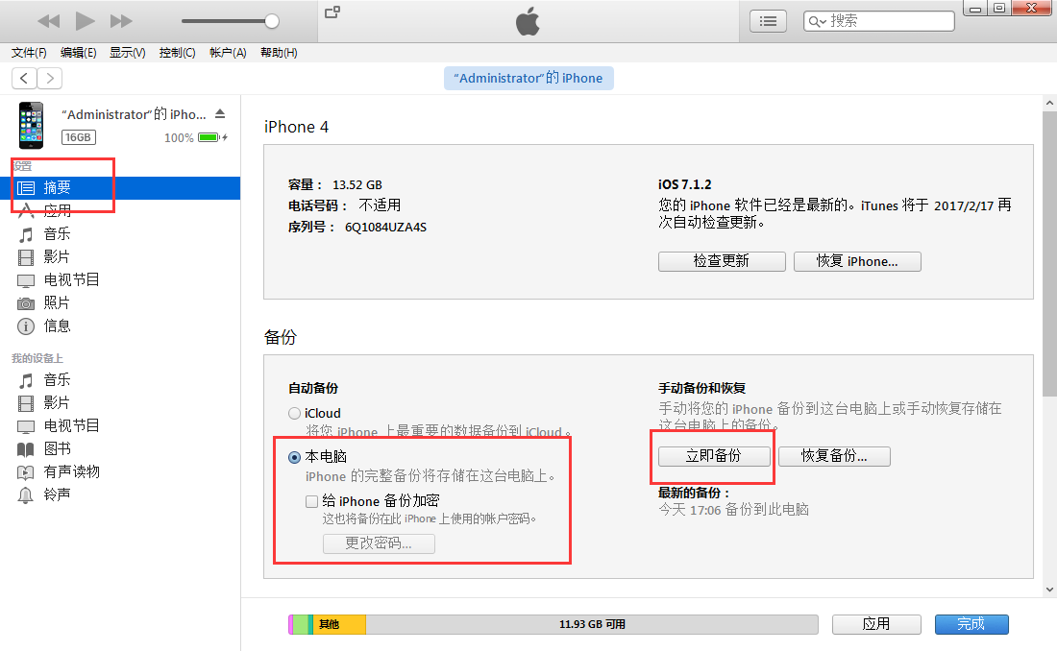Click the vertical scrollbar up arrow

click(1049, 104)
